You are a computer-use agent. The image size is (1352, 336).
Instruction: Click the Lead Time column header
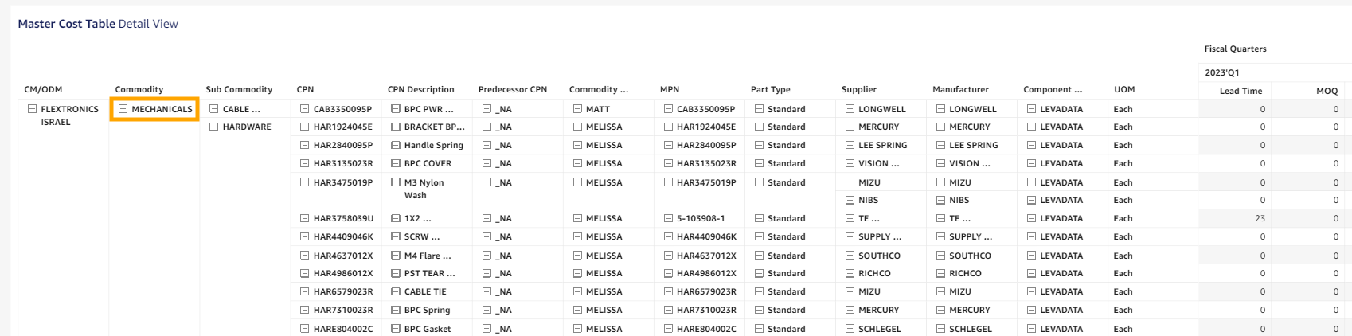(x=1241, y=91)
